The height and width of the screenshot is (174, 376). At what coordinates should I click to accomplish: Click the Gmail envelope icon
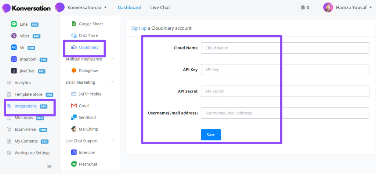[x=73, y=106]
